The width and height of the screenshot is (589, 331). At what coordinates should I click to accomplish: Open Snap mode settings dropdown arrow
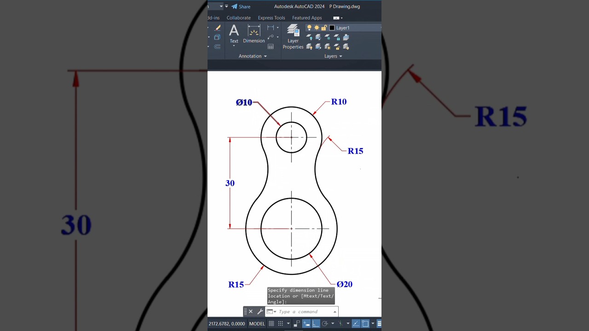pyautogui.click(x=289, y=324)
